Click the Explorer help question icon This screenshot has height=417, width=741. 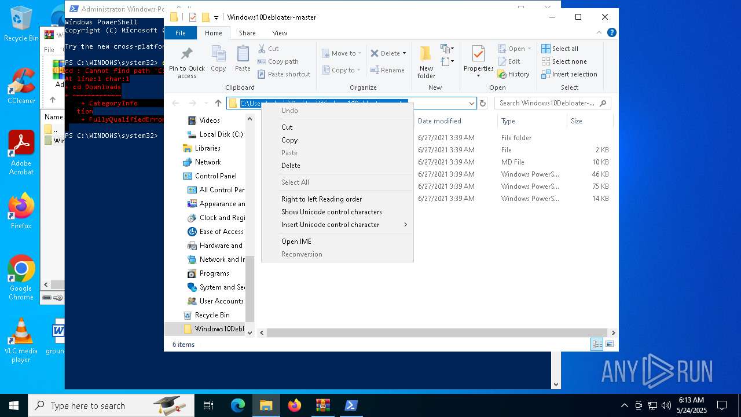pos(611,33)
